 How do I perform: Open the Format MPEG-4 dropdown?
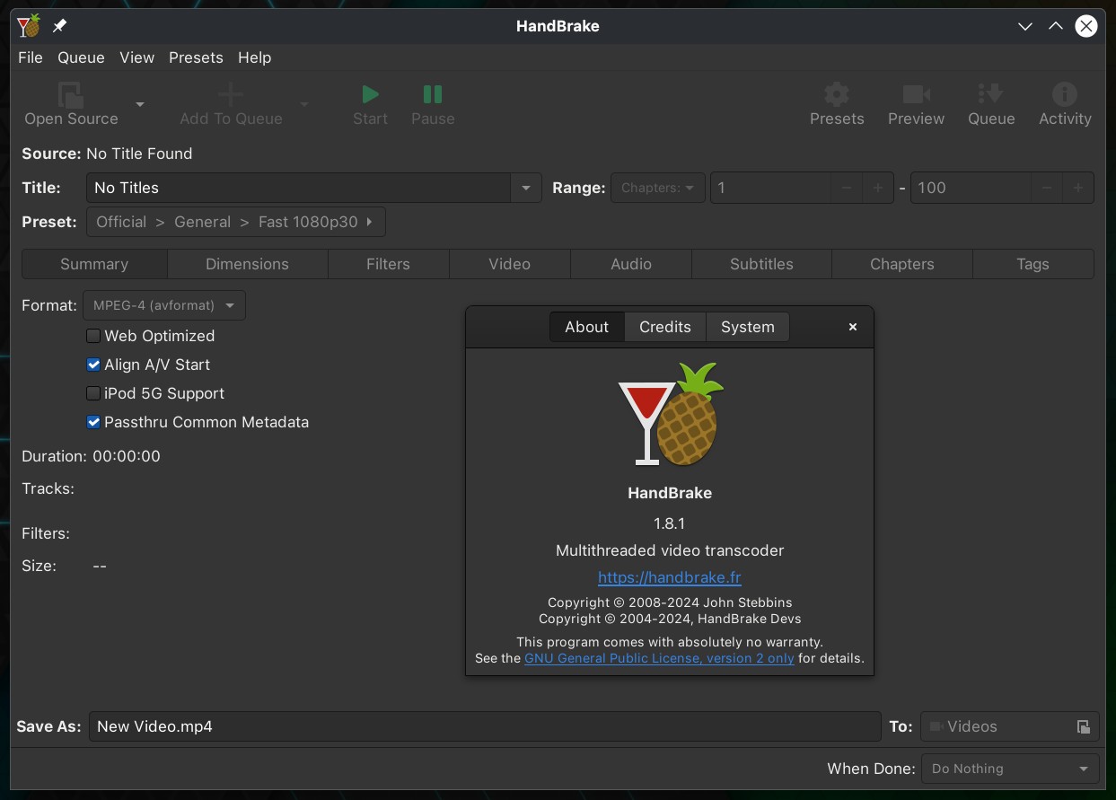[164, 305]
